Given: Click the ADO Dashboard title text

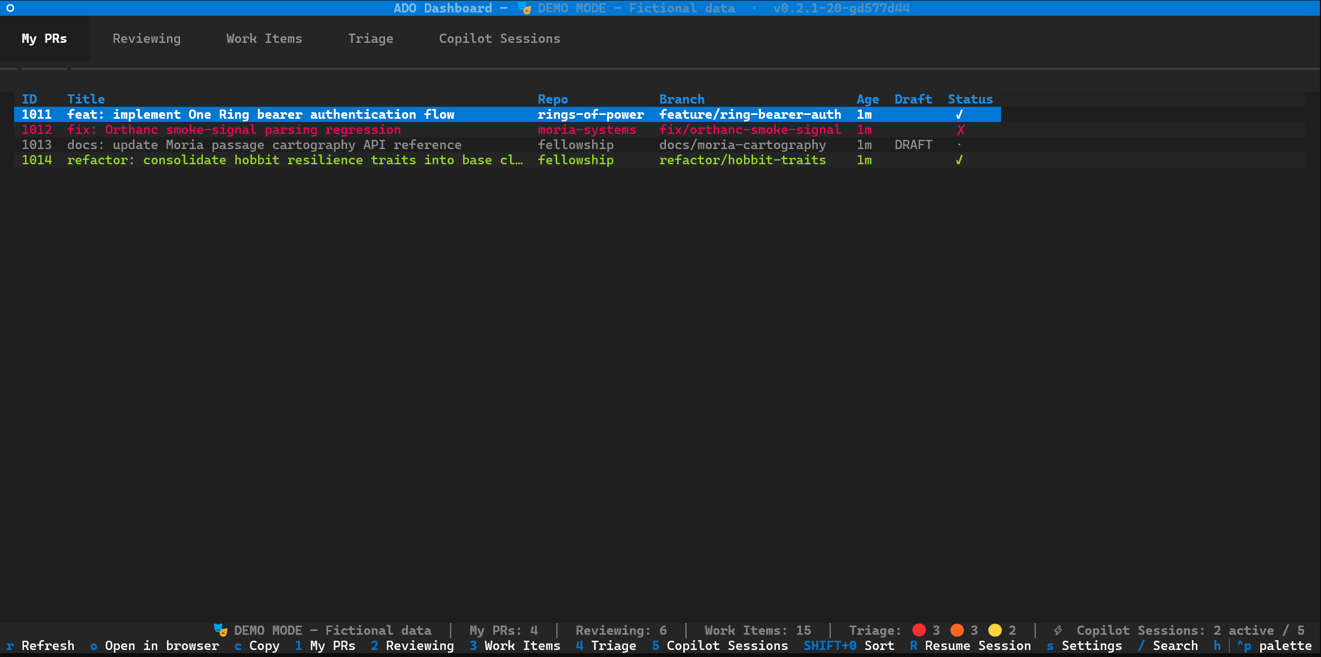Looking at the screenshot, I should click(x=443, y=8).
